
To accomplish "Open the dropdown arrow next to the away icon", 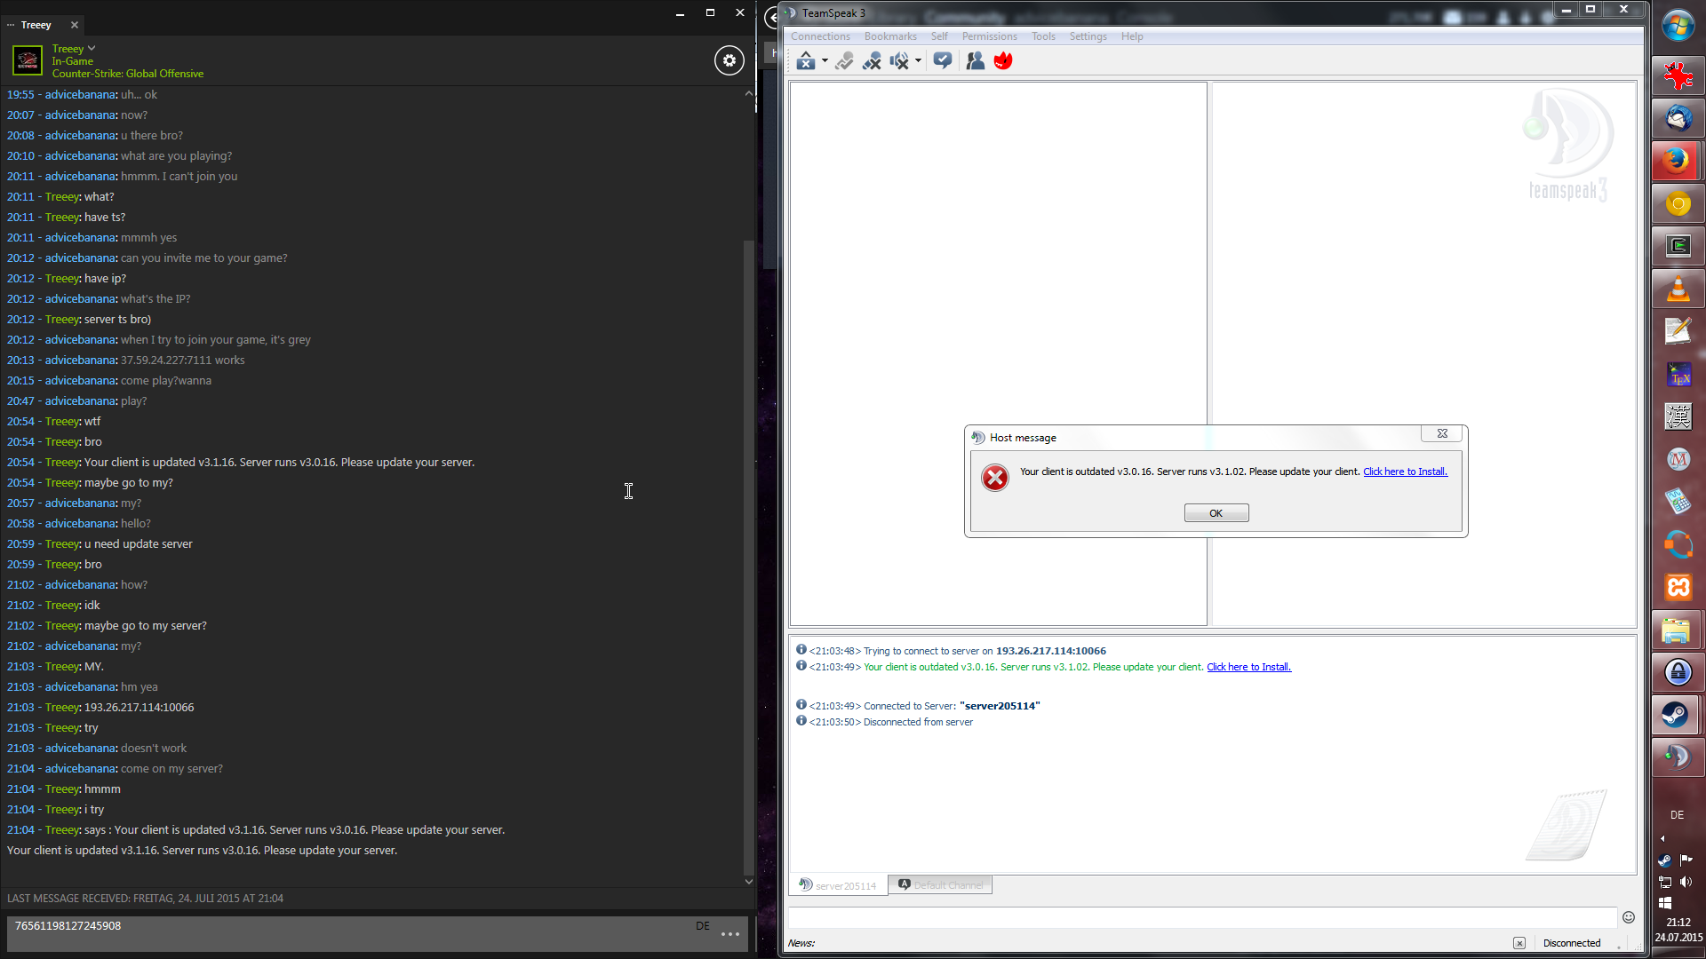I will pos(825,60).
